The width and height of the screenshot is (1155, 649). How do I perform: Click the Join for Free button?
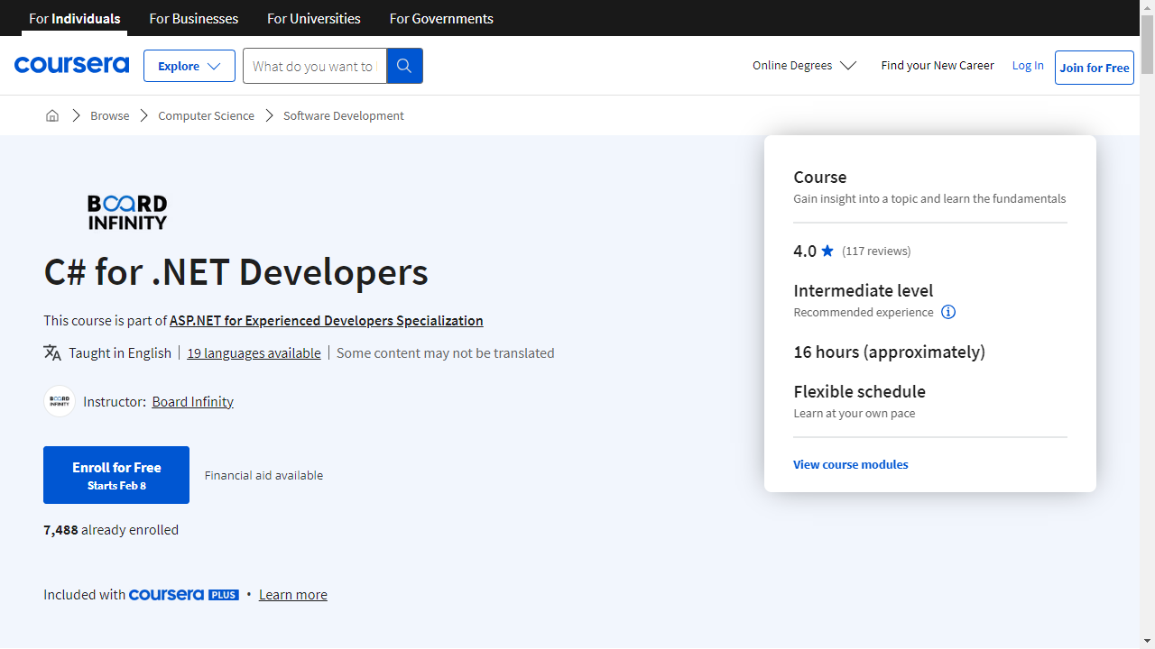tap(1095, 68)
